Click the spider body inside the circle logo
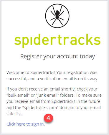The height and width of the screenshot is (135, 109). [57, 14]
